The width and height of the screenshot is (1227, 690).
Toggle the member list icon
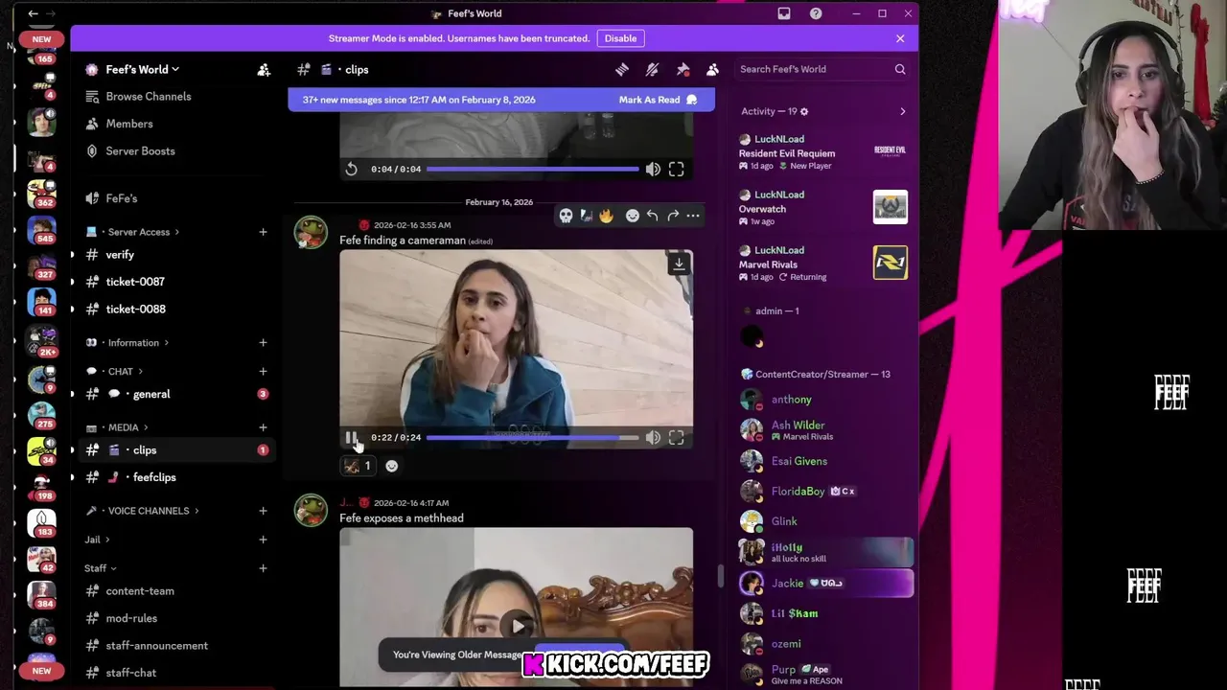click(x=712, y=69)
